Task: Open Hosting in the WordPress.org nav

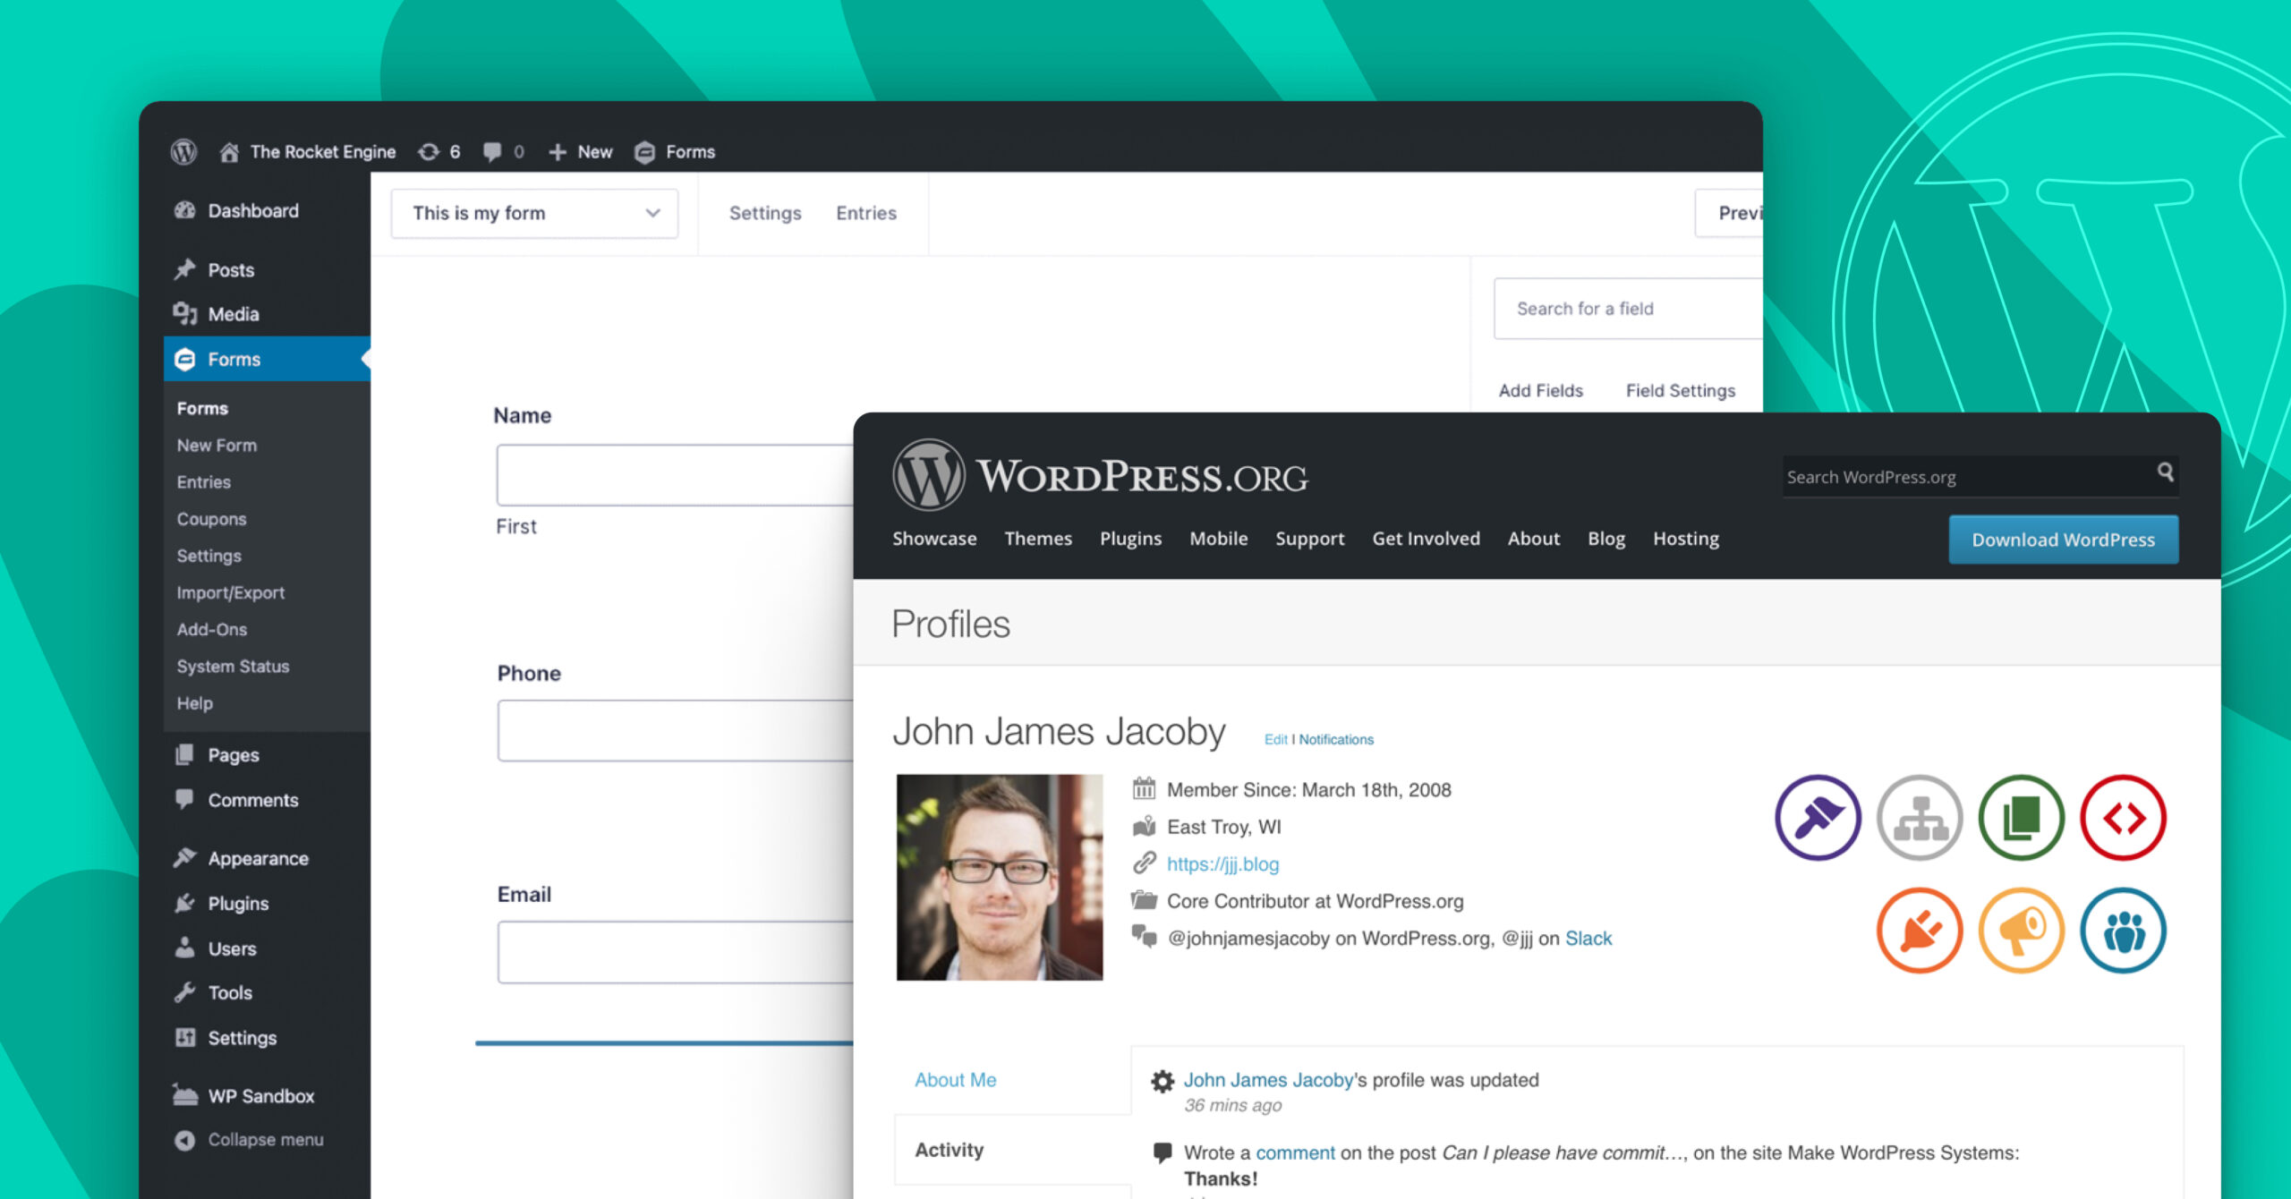Action: point(1686,539)
